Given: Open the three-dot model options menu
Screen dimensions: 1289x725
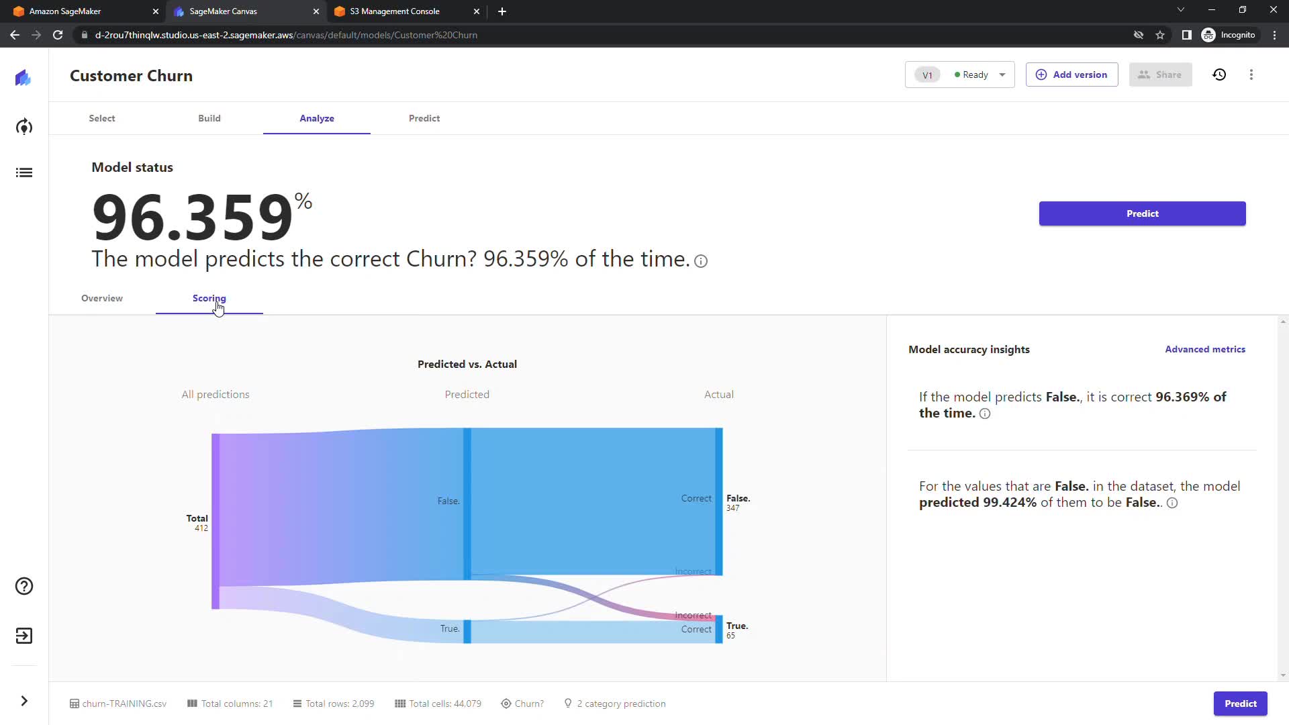Looking at the screenshot, I should click(x=1251, y=75).
